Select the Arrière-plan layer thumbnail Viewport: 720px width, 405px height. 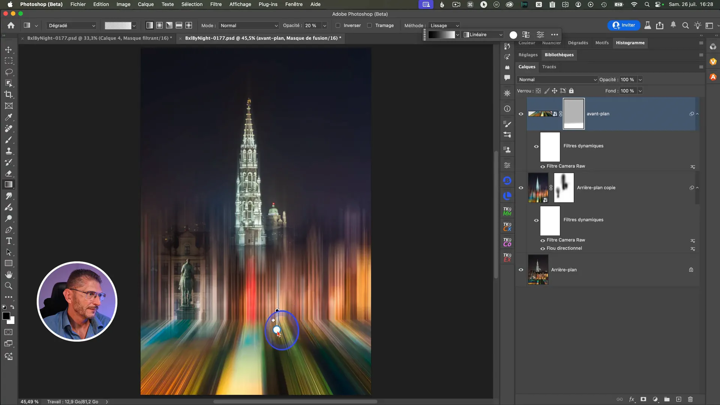538,270
